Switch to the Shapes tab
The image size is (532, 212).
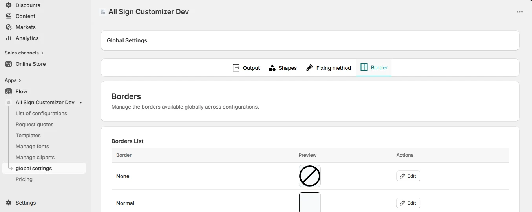(x=283, y=68)
